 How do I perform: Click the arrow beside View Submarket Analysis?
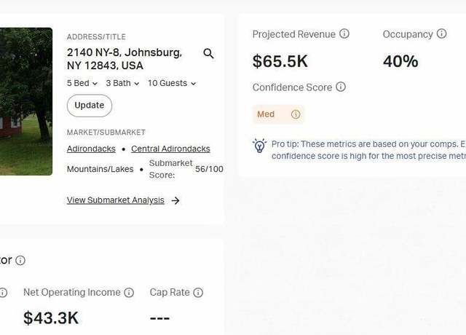click(x=175, y=201)
